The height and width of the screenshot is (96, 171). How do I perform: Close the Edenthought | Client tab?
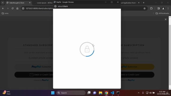pos(30,3)
